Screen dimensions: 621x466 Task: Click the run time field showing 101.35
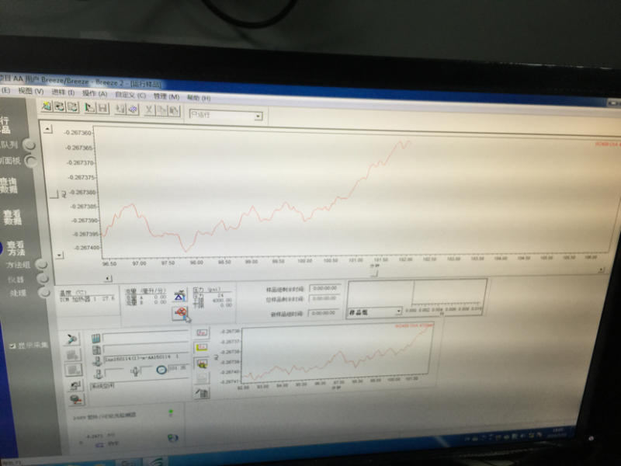178,368
